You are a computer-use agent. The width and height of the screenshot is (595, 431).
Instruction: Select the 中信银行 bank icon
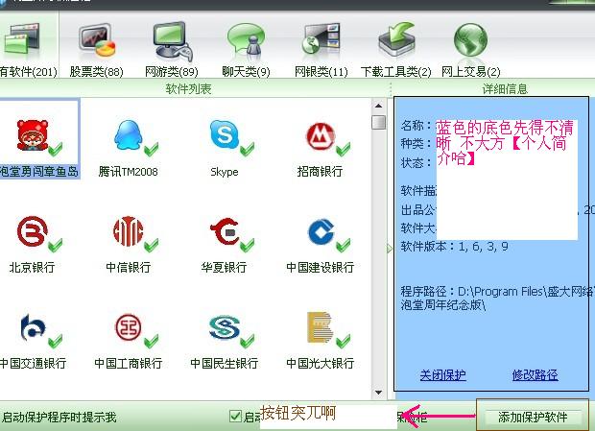pyautogui.click(x=129, y=231)
